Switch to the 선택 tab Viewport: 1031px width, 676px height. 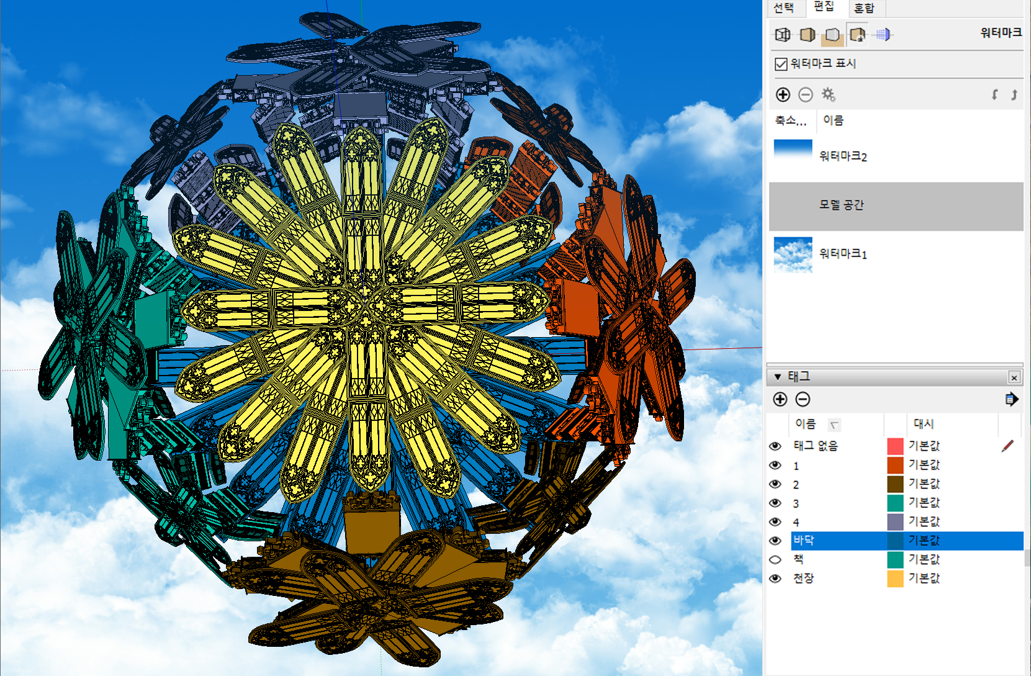783,8
